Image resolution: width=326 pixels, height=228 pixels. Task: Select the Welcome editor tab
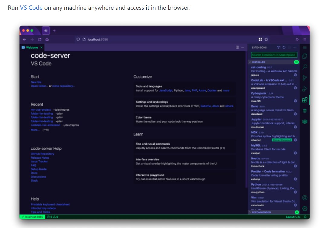[x=32, y=48]
